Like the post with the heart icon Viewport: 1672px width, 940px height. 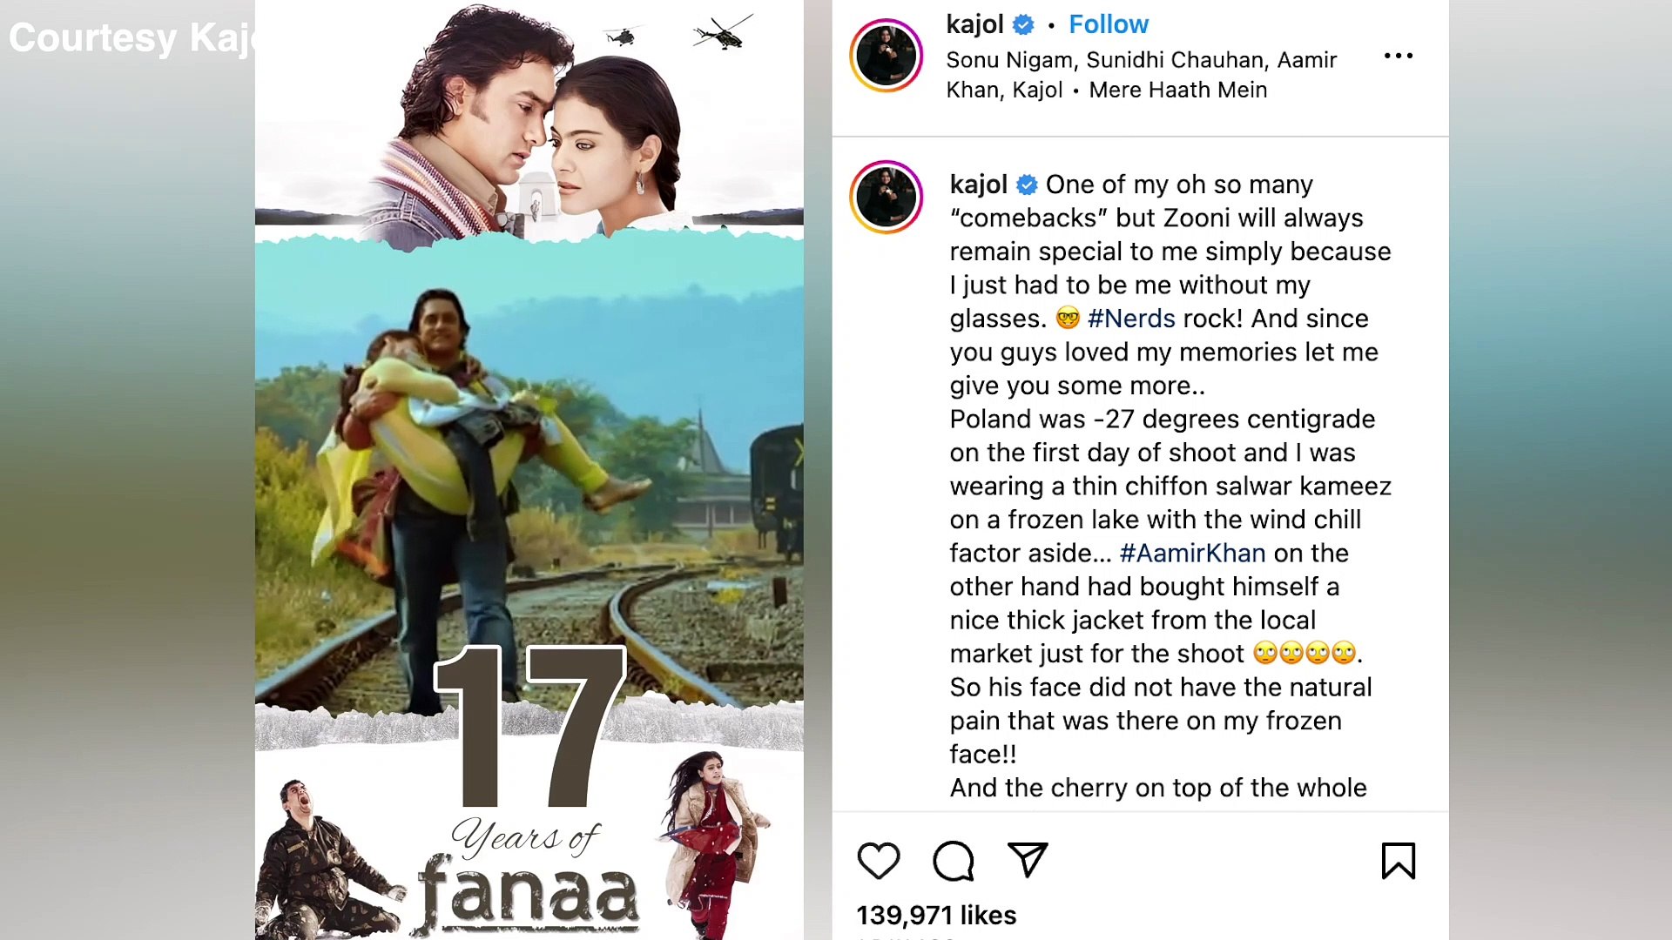[878, 861]
